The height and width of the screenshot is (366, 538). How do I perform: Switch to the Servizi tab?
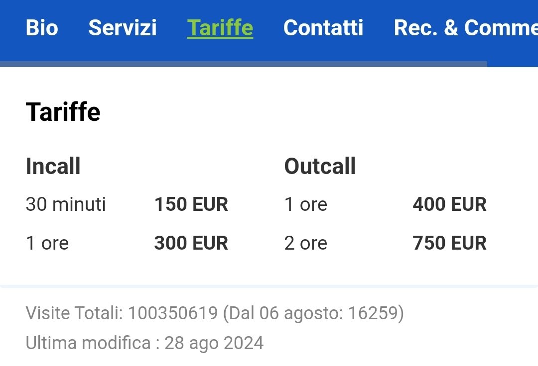pyautogui.click(x=123, y=28)
